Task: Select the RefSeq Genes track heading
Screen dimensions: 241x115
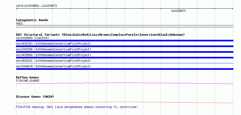Action: 27,77
